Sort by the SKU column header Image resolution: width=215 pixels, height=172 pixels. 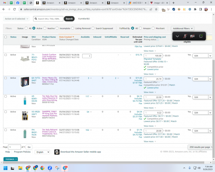pos(34,37)
